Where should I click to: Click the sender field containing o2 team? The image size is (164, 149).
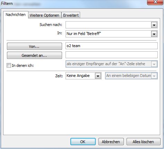112,46
